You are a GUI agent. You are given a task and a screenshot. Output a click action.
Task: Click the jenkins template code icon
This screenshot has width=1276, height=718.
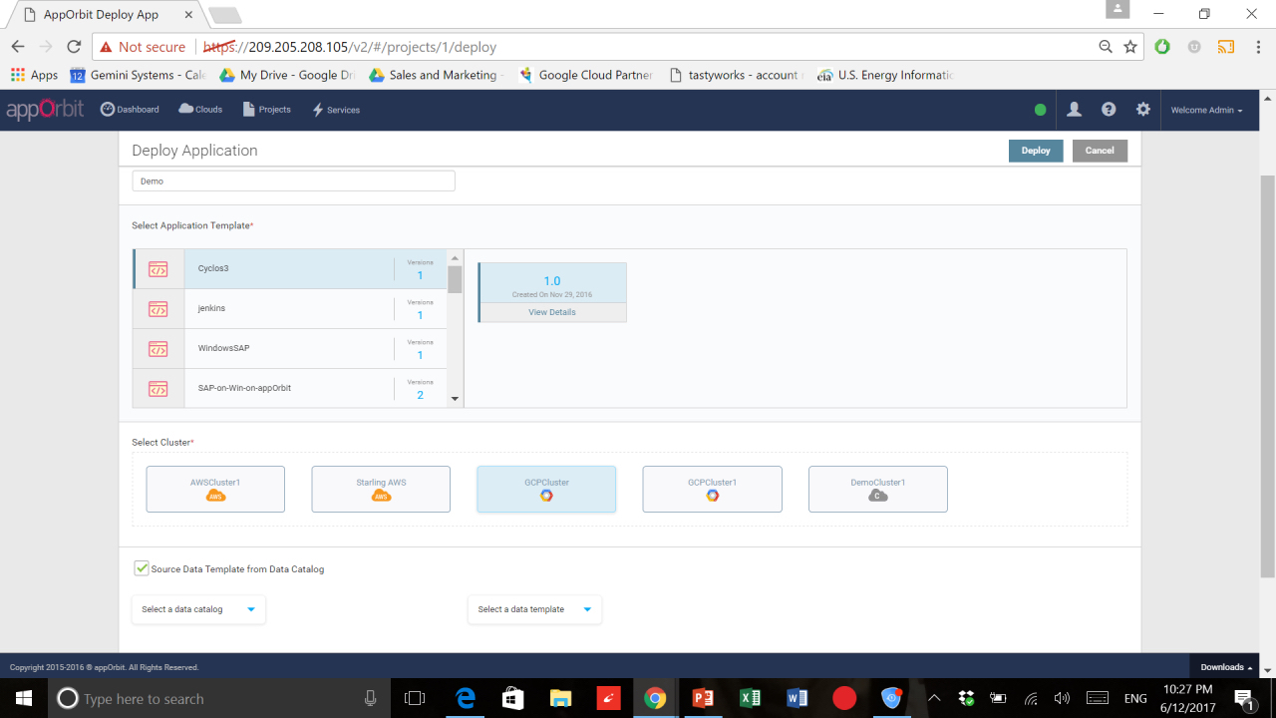coord(159,309)
